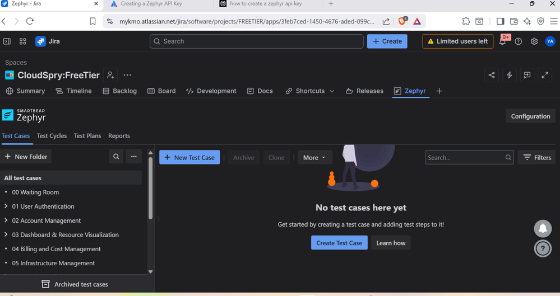The height and width of the screenshot is (296, 560).
Task: Click the blue Create button in Jira header
Action: pos(387,41)
